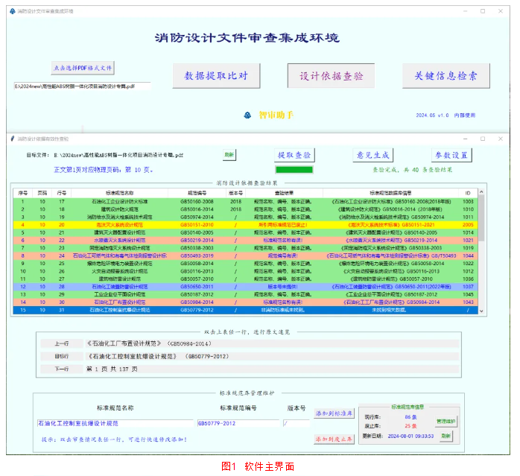
Task: Open the 参数设置 button
Action: [x=451, y=155]
